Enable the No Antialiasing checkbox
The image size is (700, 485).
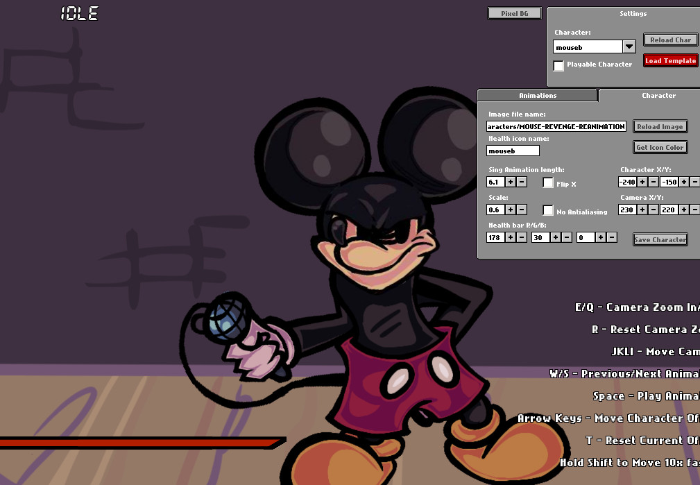pyautogui.click(x=548, y=210)
